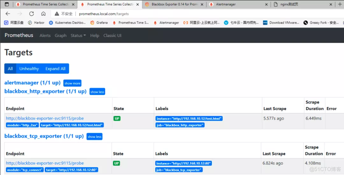This screenshot has width=344, height=175.
Task: Open the Alerts page in navbar
Action: pyautogui.click(x=45, y=35)
